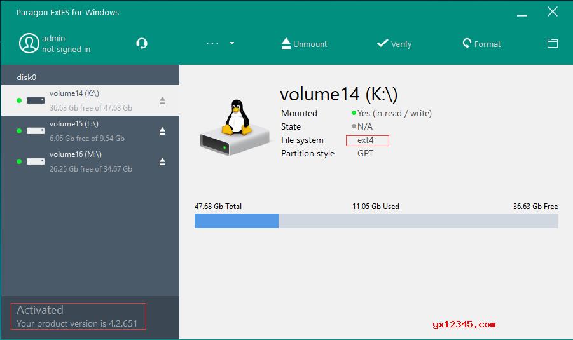This screenshot has height=340, width=573.
Task: Click the Format circular arrow icon
Action: [467, 43]
